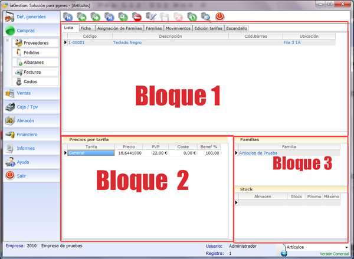Open Ayuda in sidebar

[x=32, y=162]
